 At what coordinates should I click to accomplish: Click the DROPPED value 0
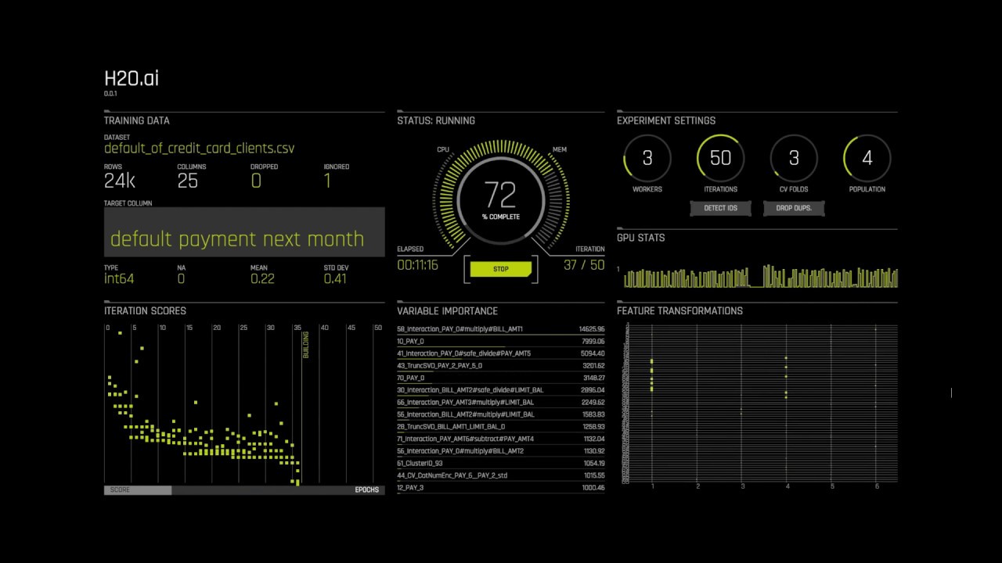point(256,181)
